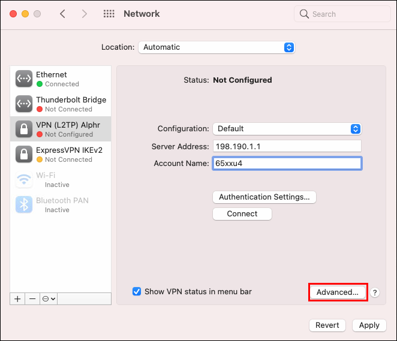Focus the Search field

pyautogui.click(x=342, y=14)
